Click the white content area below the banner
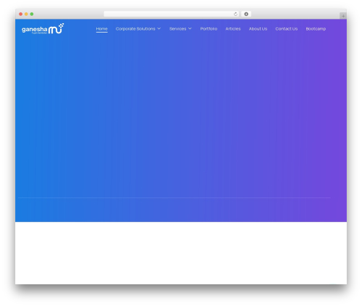Screen dimensions: 362x306 coord(181,253)
